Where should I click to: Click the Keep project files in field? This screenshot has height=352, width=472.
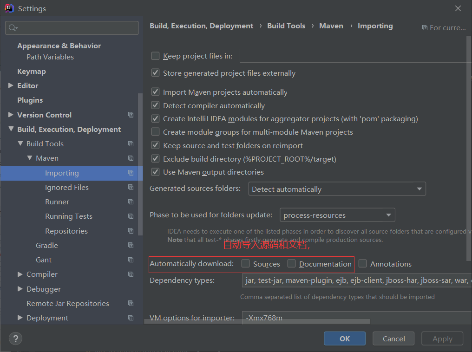point(355,56)
